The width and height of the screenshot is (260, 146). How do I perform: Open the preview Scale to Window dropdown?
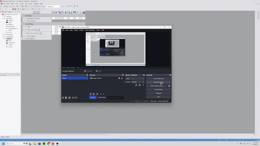(x=72, y=68)
